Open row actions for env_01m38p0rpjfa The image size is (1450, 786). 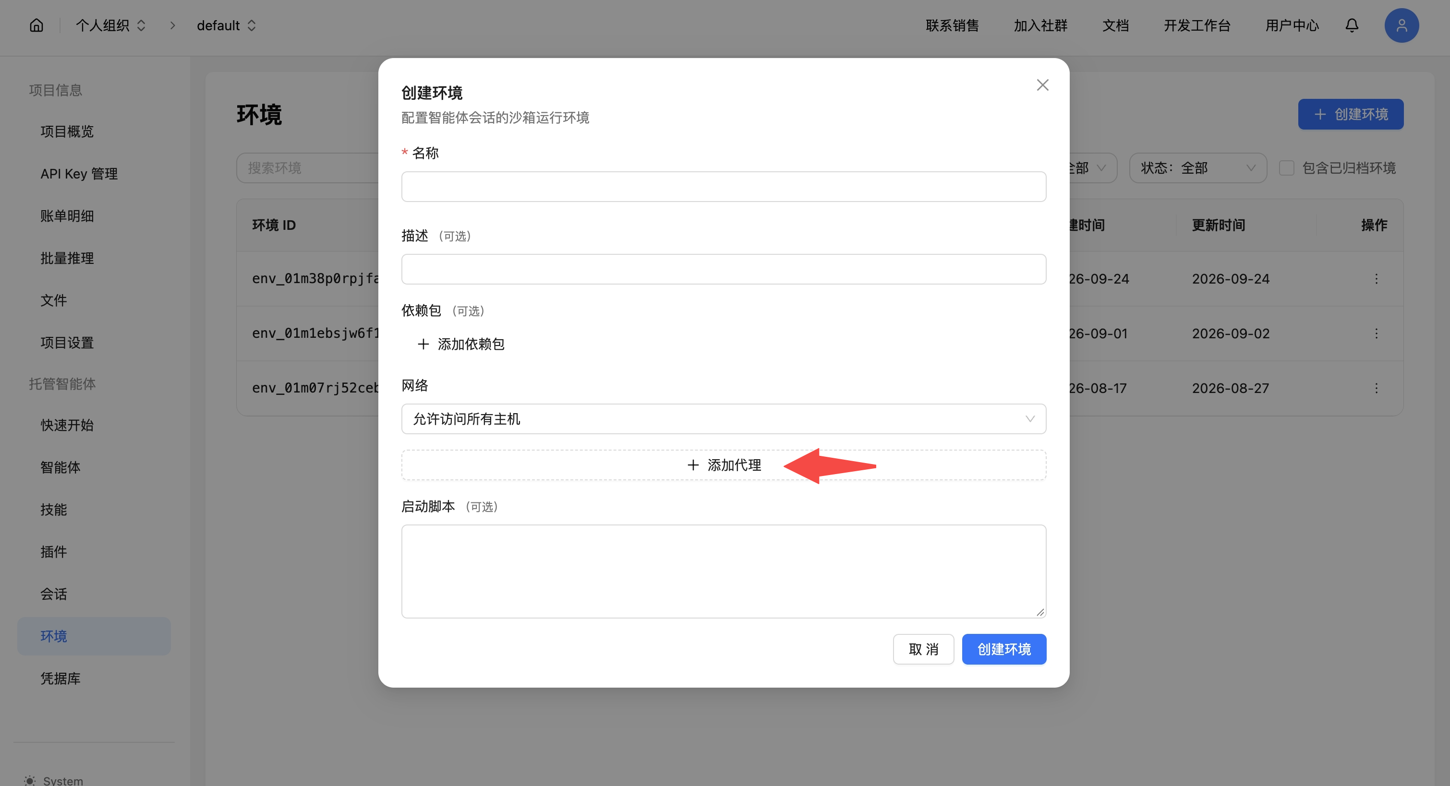(x=1376, y=279)
